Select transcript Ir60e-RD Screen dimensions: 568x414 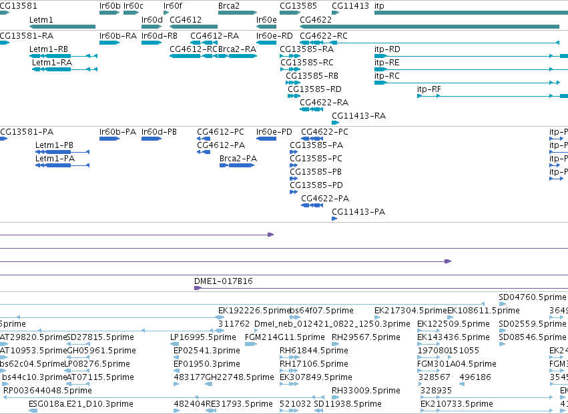[274, 35]
